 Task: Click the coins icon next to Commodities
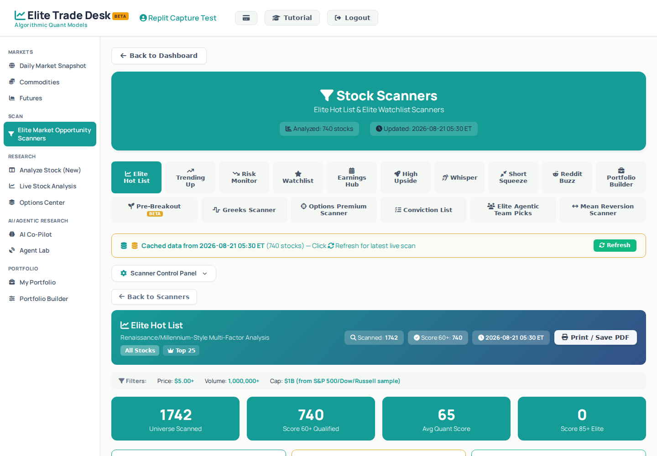tap(12, 82)
